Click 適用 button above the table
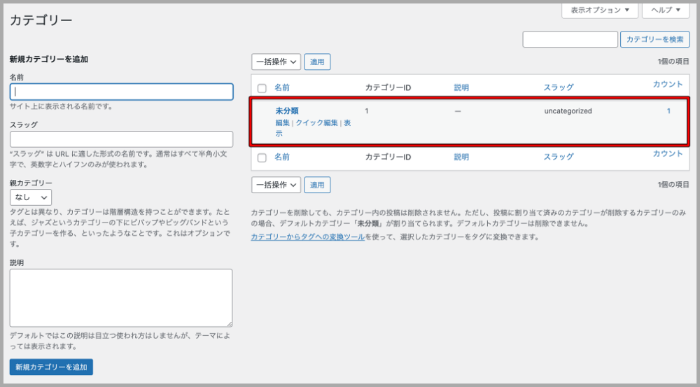This screenshot has width=700, height=387. pos(317,62)
